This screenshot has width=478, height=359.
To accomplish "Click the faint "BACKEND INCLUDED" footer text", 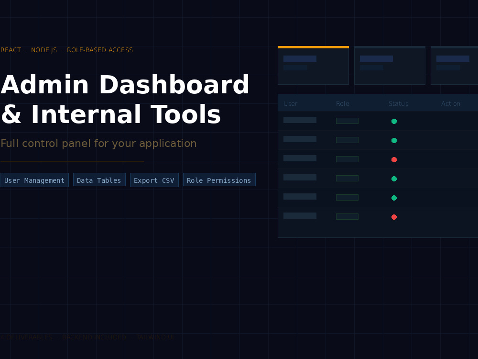I will pos(94,337).
